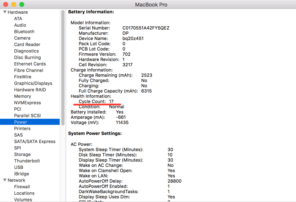Click the MacBook Pro window title
296x202 pixels.
(151, 5)
